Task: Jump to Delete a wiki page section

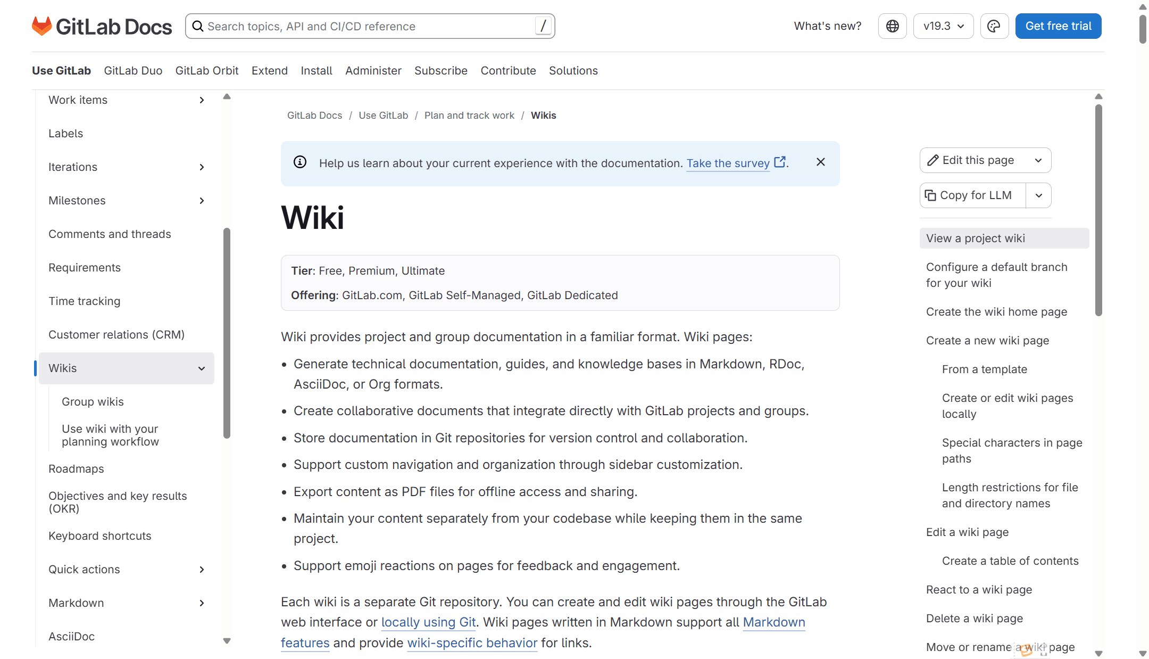Action: coord(975,619)
